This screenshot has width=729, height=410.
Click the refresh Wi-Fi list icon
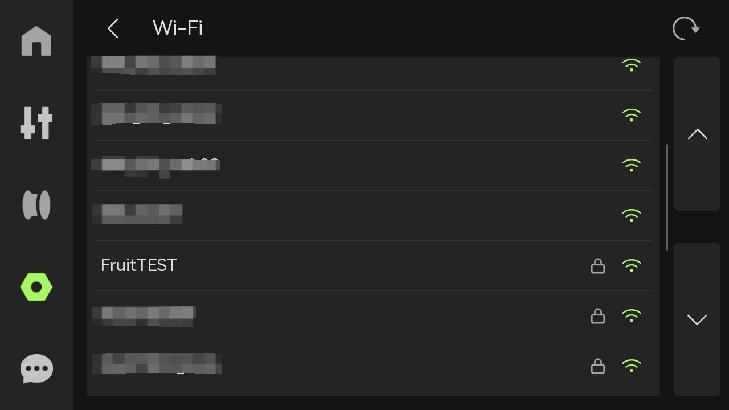[686, 28]
